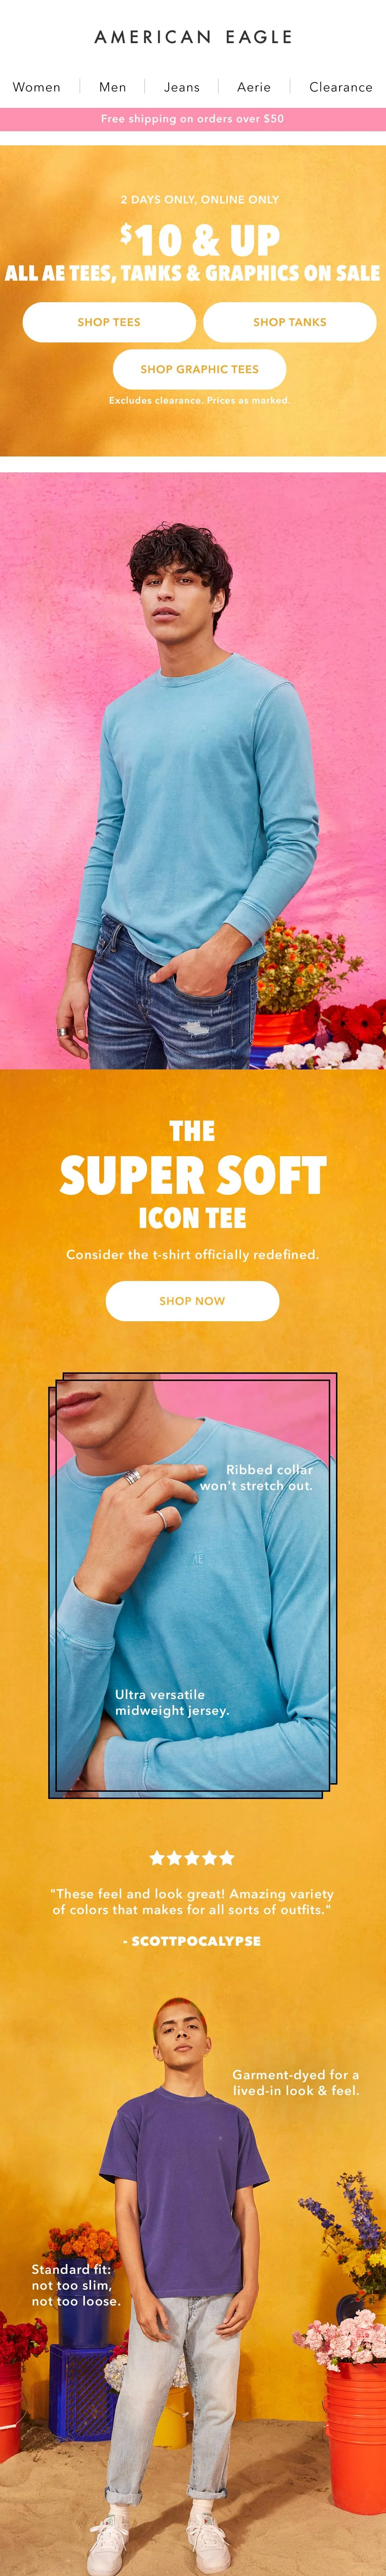
Task: Click the Shop Now button
Action: (x=192, y=1301)
